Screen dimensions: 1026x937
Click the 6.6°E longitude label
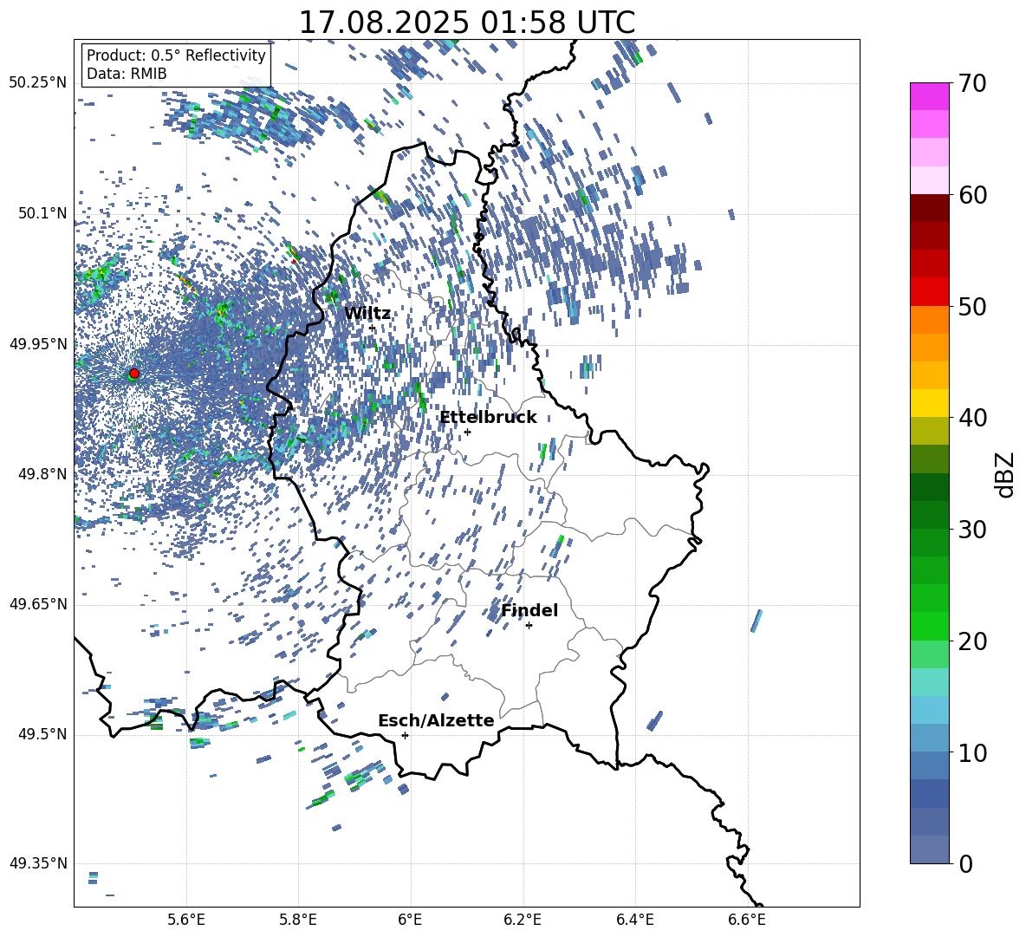[x=747, y=920]
